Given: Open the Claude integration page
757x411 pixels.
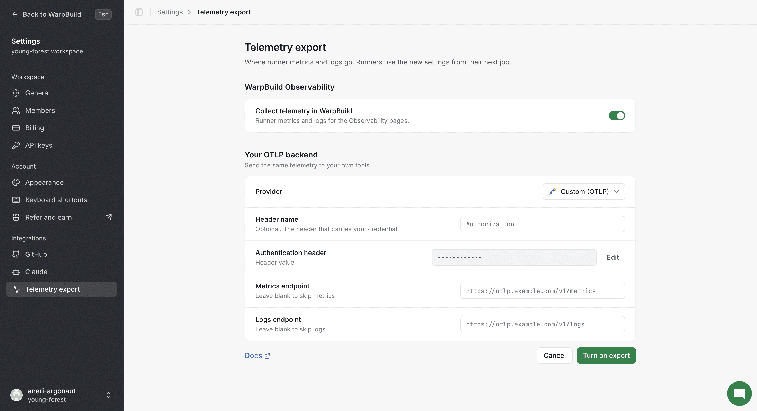Looking at the screenshot, I should point(62,272).
